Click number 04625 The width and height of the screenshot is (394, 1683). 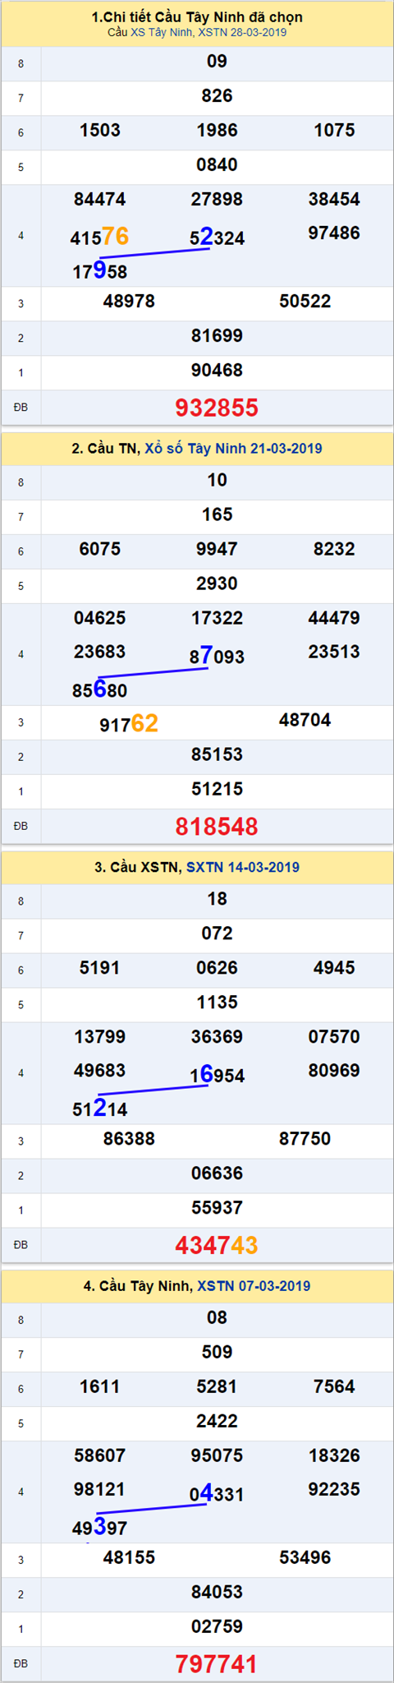[100, 619]
